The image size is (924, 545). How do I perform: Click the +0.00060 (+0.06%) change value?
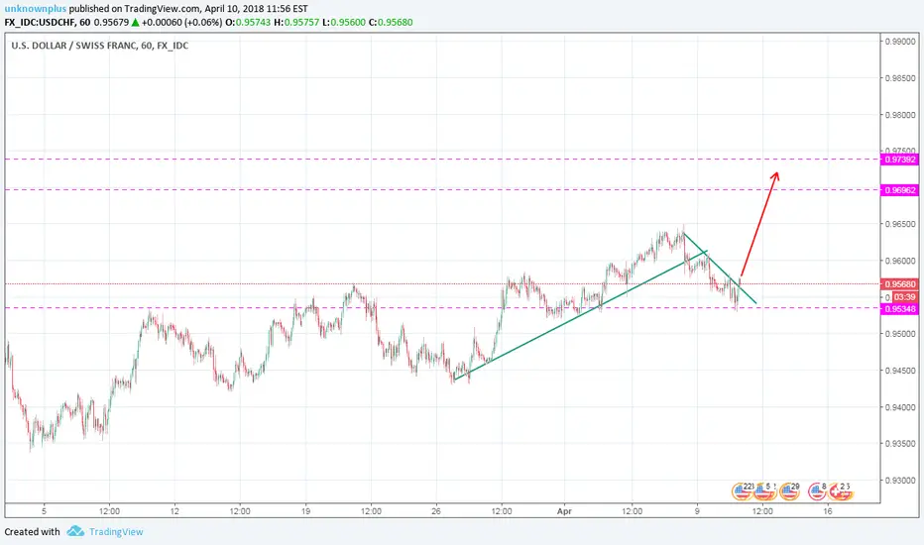point(182,23)
